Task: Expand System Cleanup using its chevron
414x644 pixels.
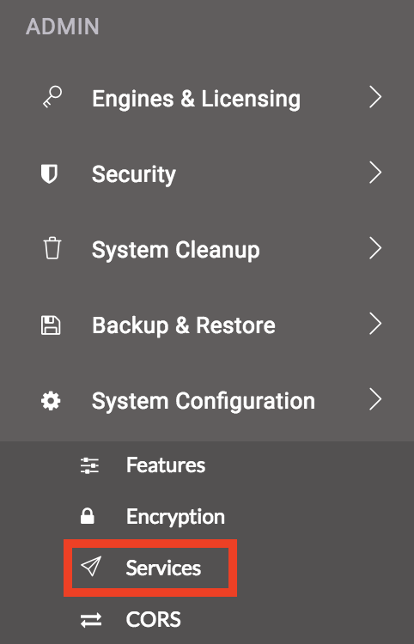Action: (x=375, y=248)
